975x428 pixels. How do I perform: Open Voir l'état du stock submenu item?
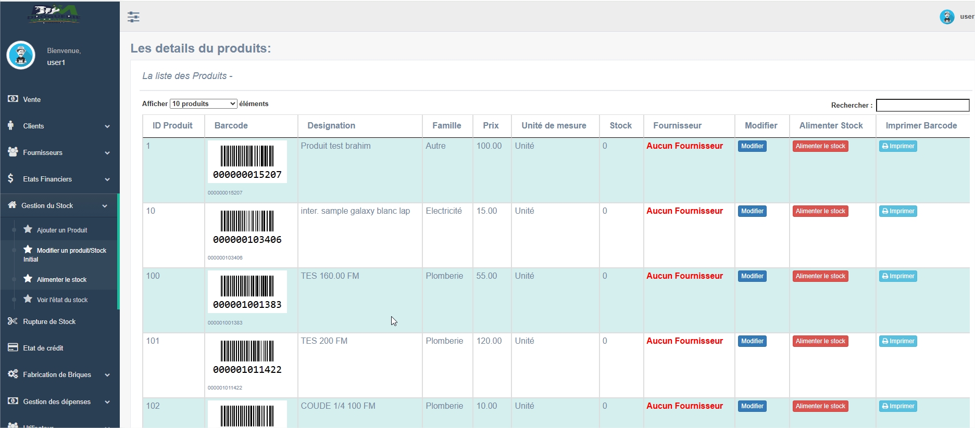pyautogui.click(x=62, y=300)
